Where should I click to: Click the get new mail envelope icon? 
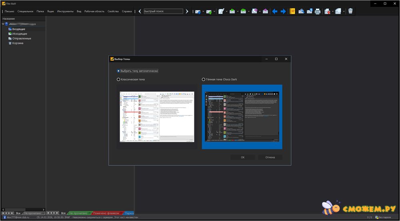[198, 11]
